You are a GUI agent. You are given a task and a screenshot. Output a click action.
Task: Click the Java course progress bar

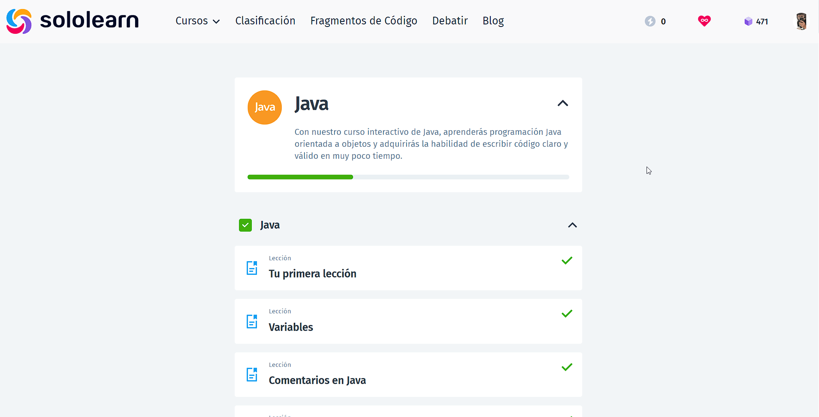pos(408,177)
